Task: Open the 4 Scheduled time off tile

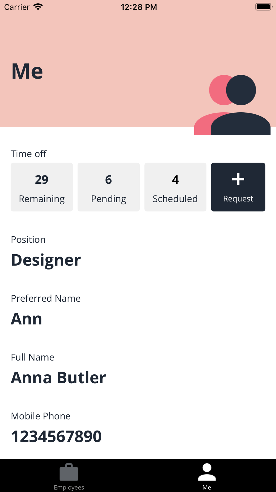Action: (175, 187)
